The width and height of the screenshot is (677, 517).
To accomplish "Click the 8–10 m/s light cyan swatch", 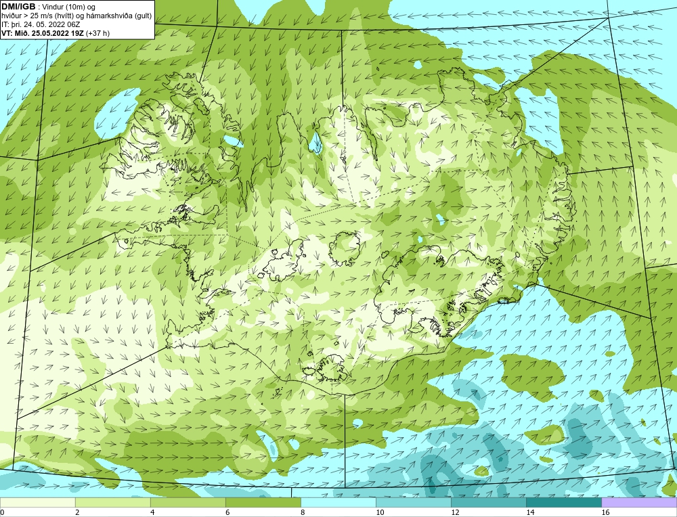I will tap(338, 502).
